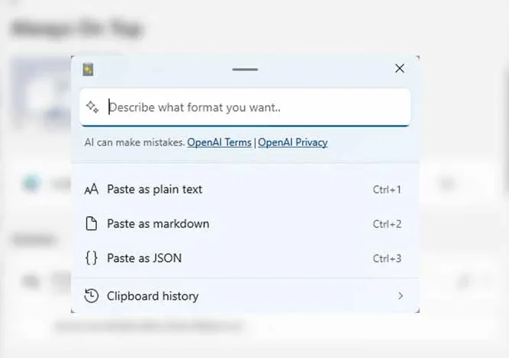Click the curly braces JSON icon
The image size is (509, 358).
(x=92, y=258)
